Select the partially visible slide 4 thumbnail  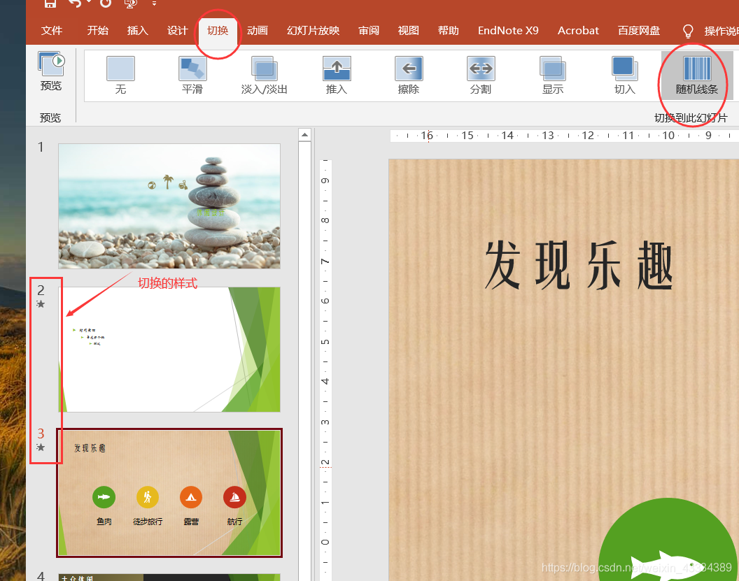[x=169, y=578]
